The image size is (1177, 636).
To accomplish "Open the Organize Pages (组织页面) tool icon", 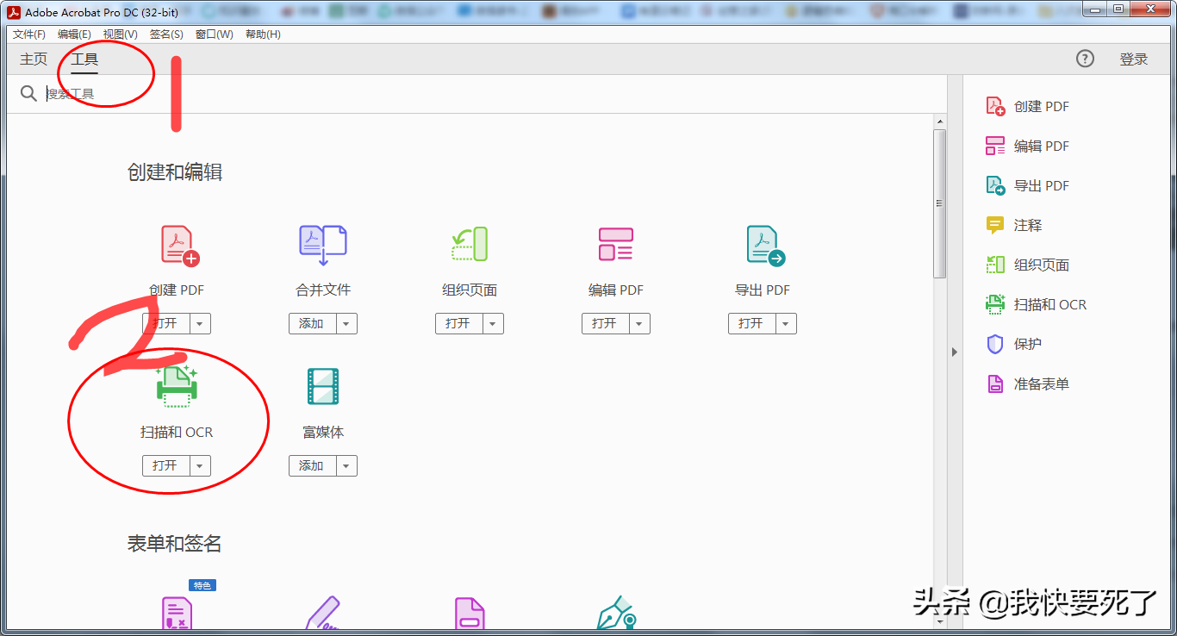I will click(x=470, y=245).
